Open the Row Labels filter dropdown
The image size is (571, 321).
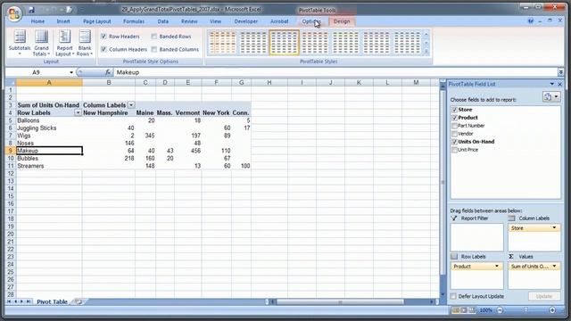tap(78, 113)
